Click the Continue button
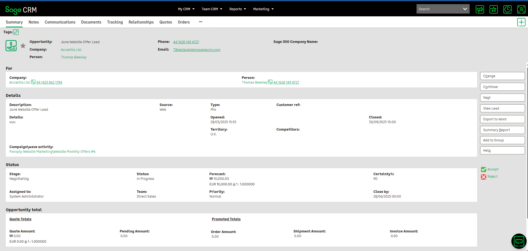 point(502,87)
